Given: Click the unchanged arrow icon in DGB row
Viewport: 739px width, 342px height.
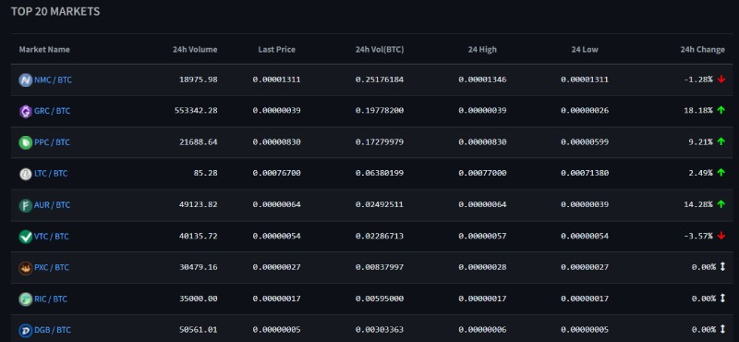Looking at the screenshot, I should tap(721, 329).
